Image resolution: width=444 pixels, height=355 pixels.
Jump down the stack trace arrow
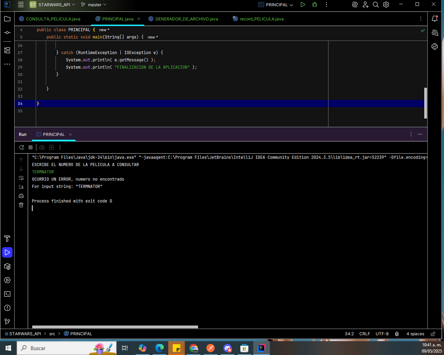[x=21, y=169]
